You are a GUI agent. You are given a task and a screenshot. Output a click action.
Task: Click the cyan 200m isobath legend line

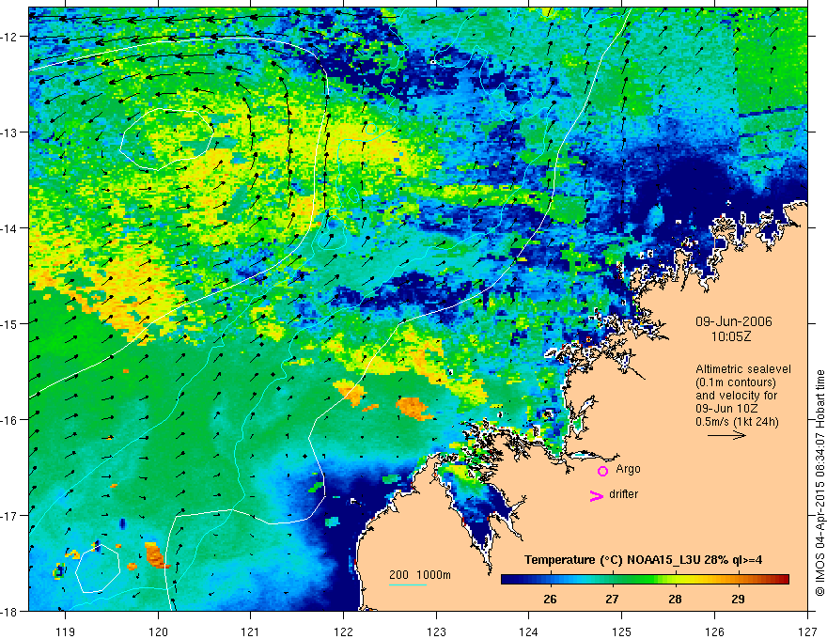408,584
